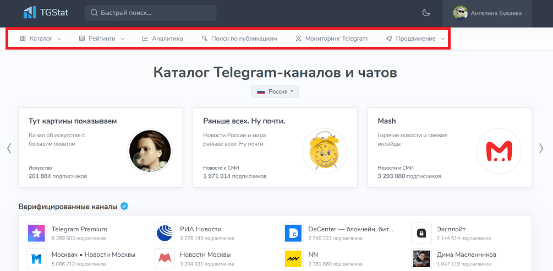The image size is (553, 271).
Task: Open Telegram Premium star channel icon
Action: pyautogui.click(x=36, y=233)
